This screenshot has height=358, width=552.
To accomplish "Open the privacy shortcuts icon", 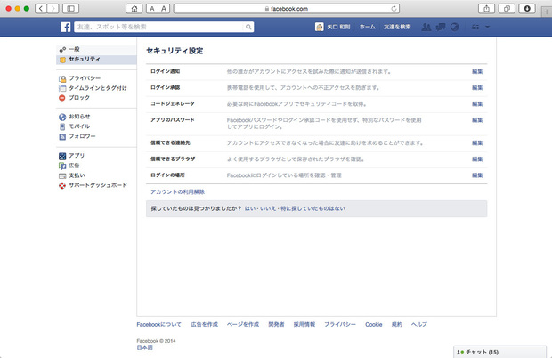I will point(475,27).
